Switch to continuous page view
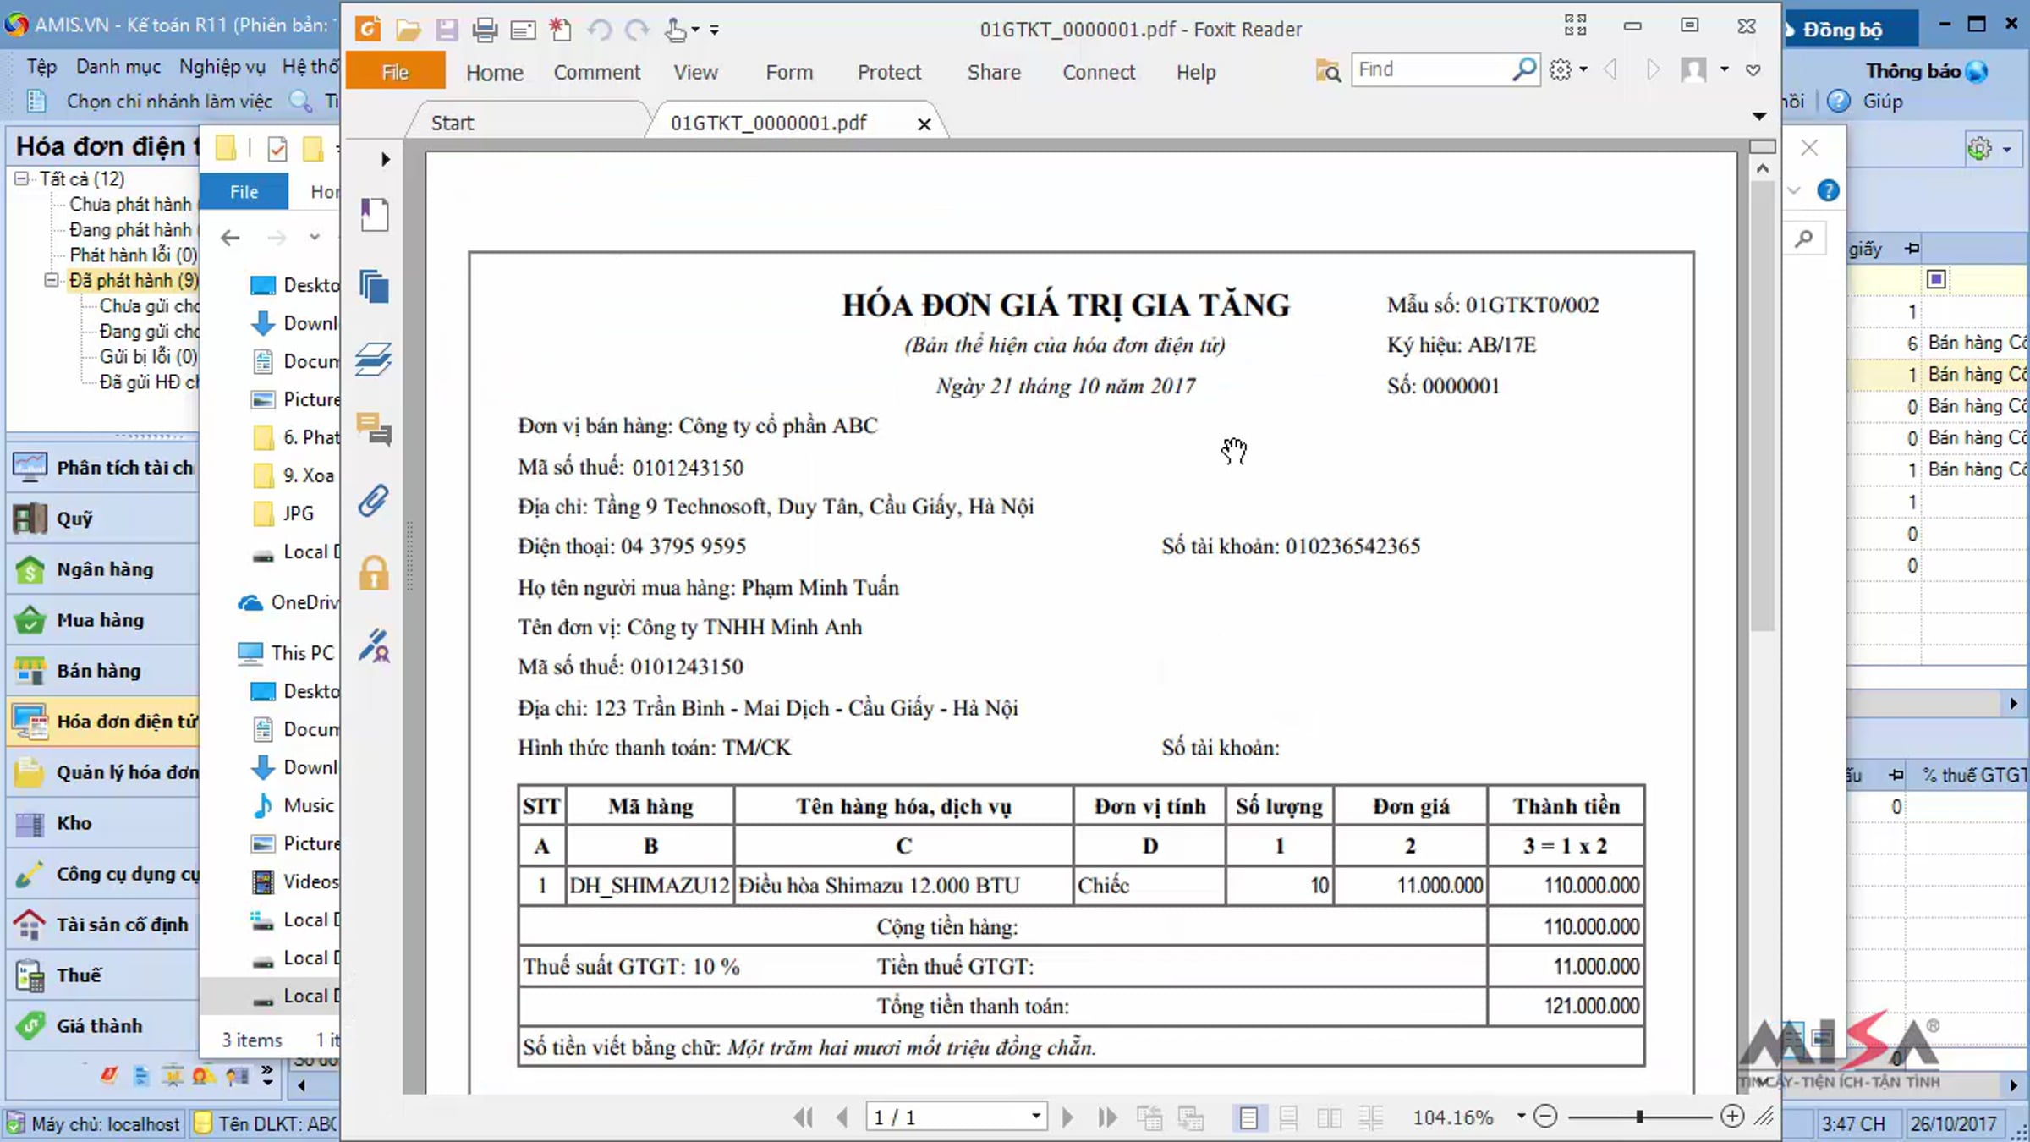Screen dimensions: 2030x1142 pyautogui.click(x=1288, y=1117)
